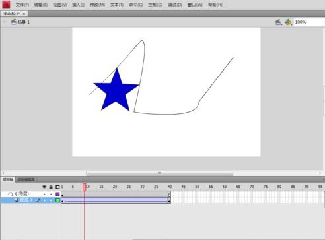Click frame 40 end frame of 引导层
This screenshot has height=240, width=325.
click(169, 195)
